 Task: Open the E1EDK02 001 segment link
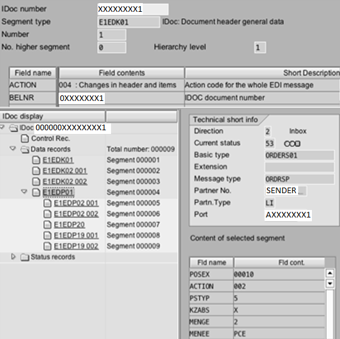coord(65,171)
